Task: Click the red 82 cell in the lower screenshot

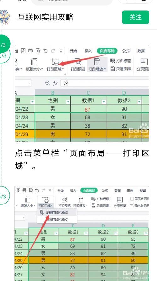Action: (73, 275)
